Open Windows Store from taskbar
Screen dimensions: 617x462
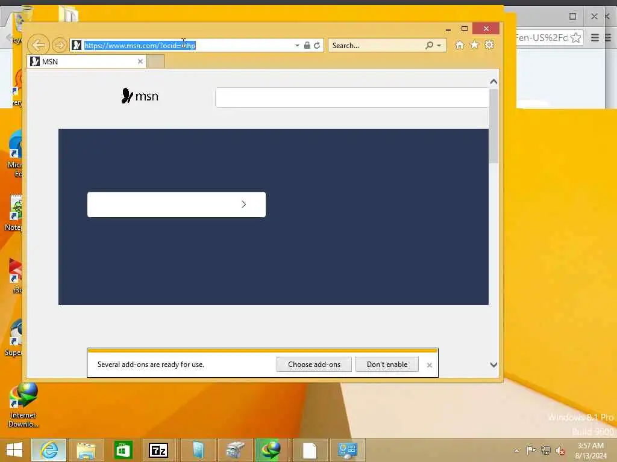click(123, 450)
